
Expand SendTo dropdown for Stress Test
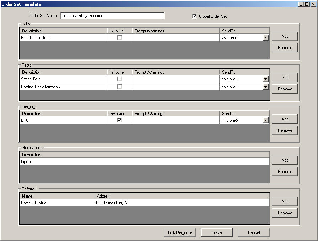pyautogui.click(x=265, y=79)
